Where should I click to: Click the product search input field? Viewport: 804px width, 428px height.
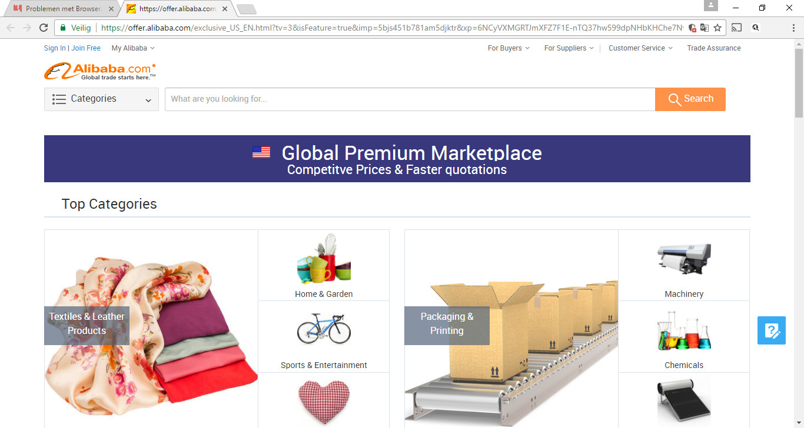coord(410,99)
